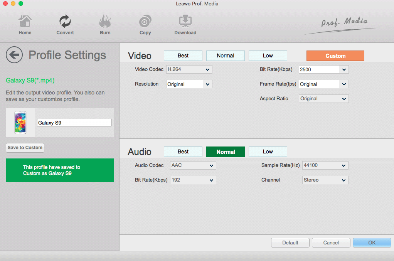394x261 pixels.
Task: Open the audio Bit Rate 192 dropdown
Action: tap(193, 180)
